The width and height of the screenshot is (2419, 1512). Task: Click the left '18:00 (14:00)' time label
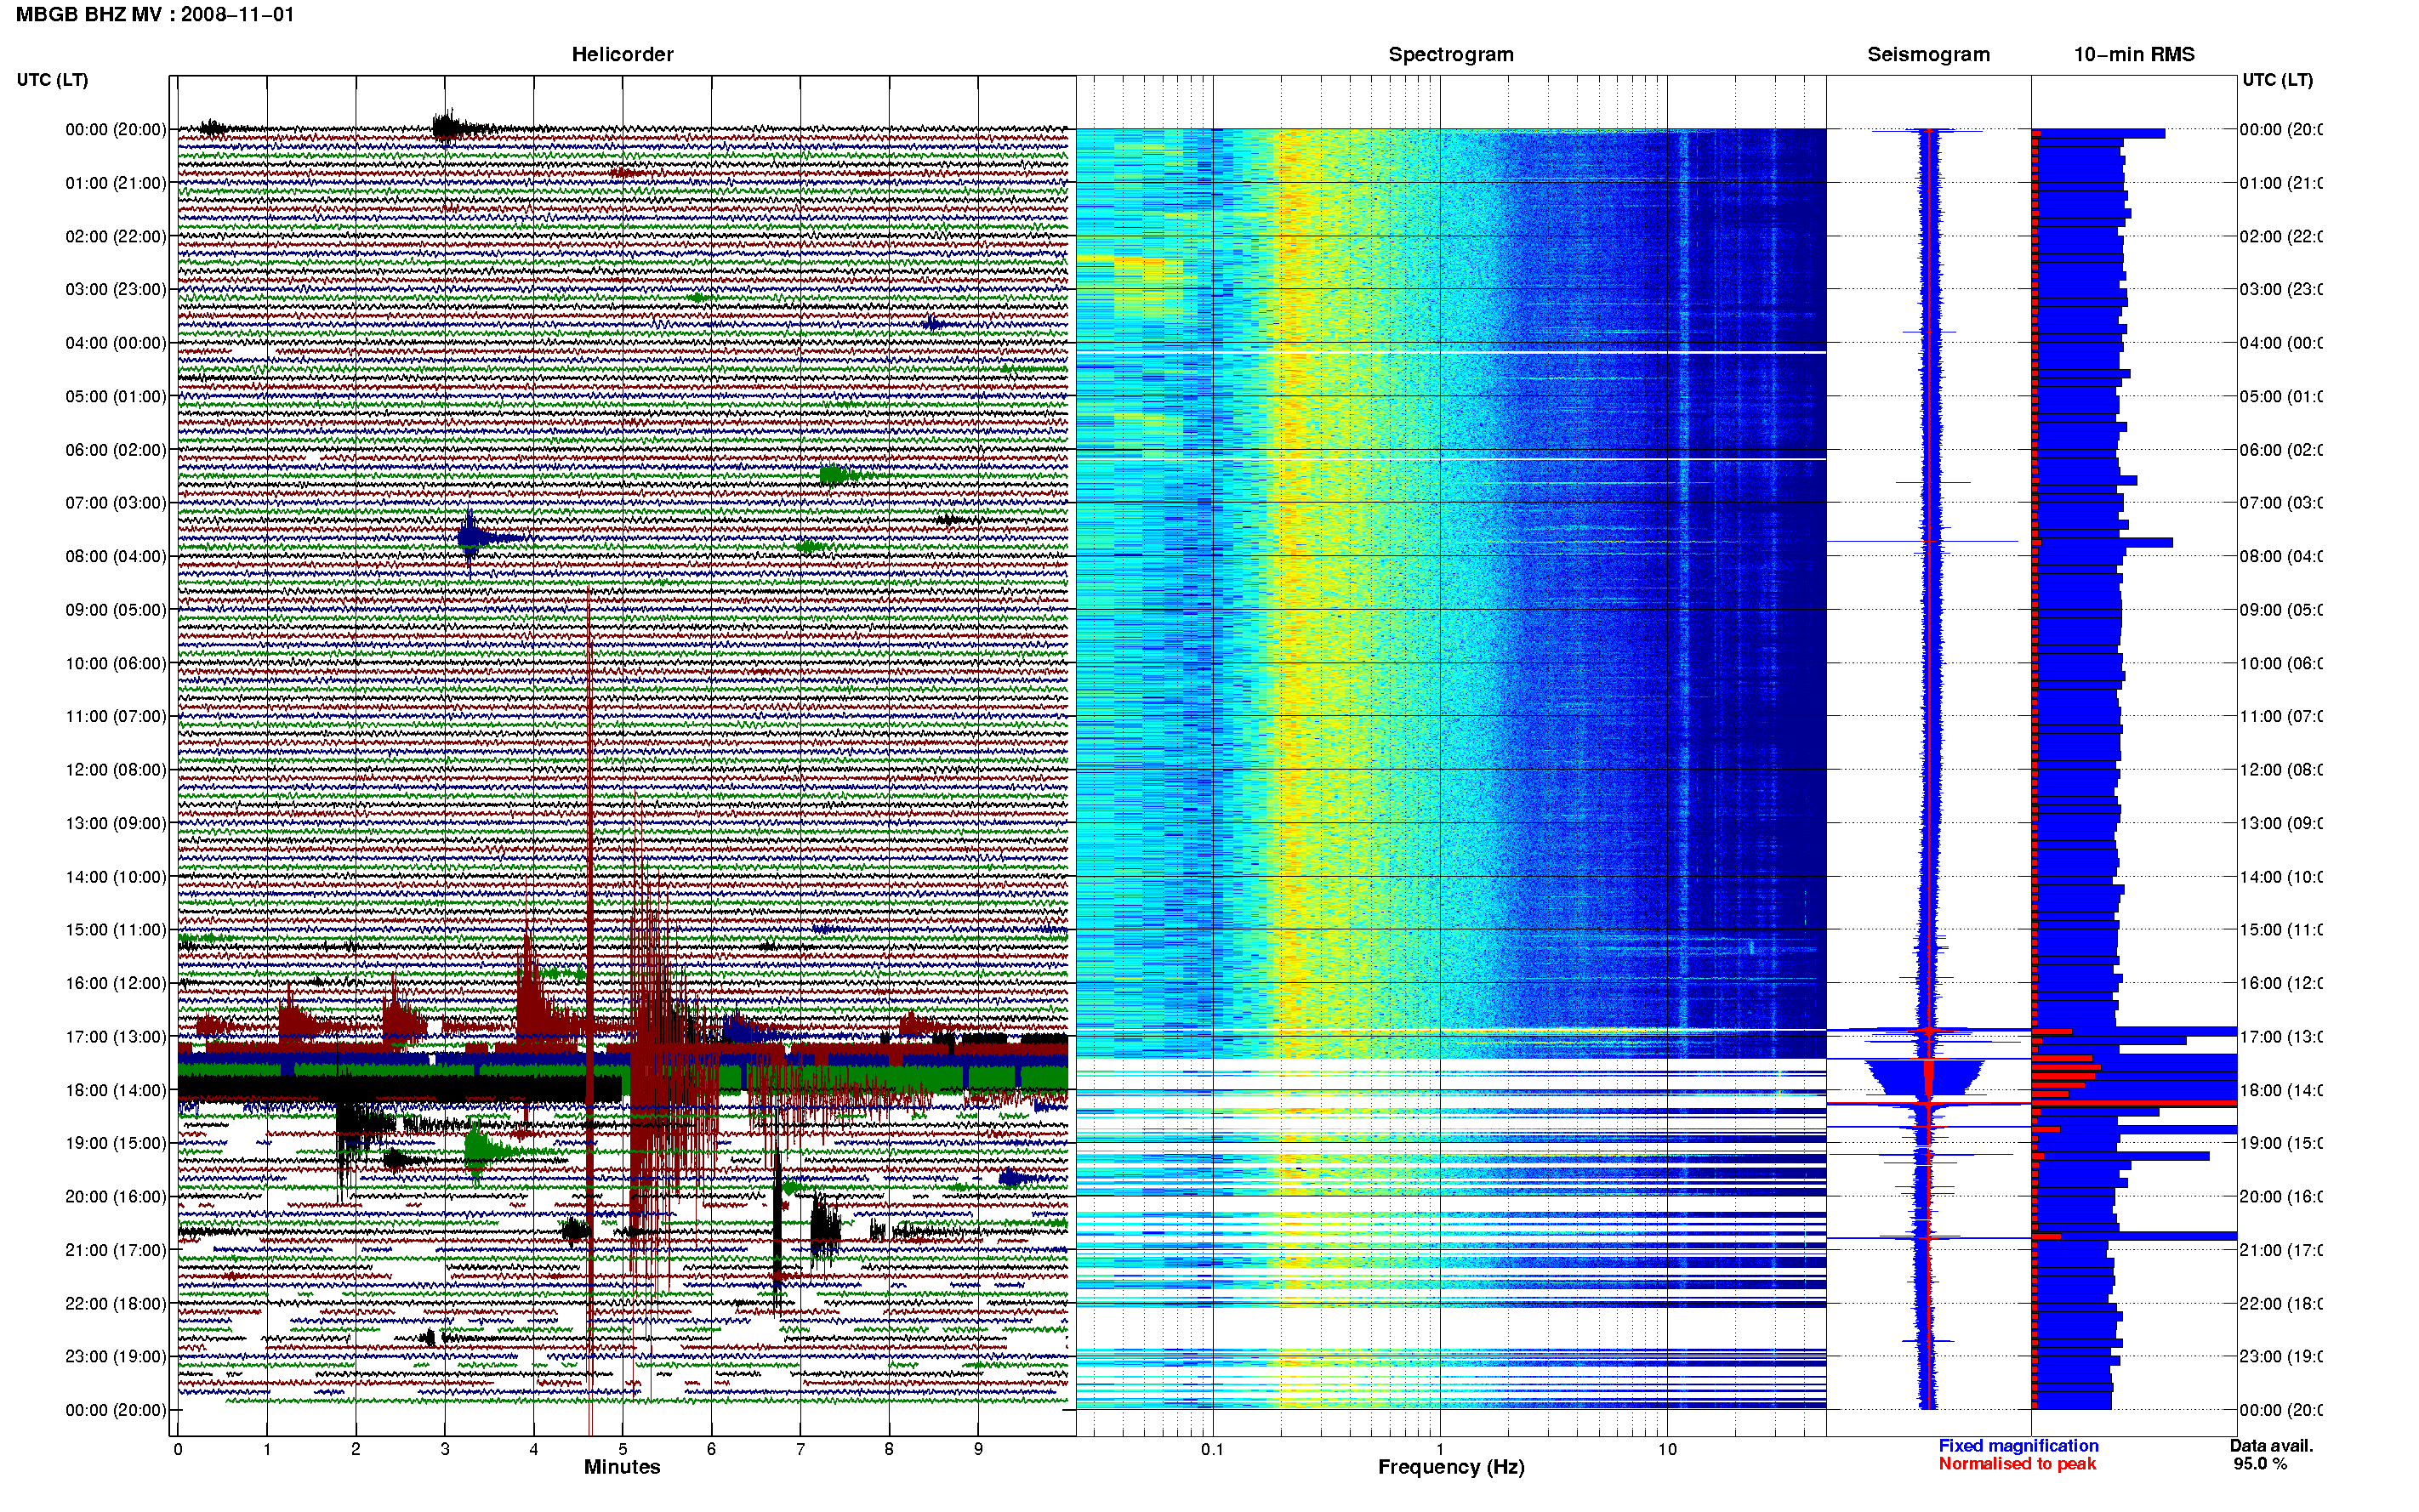(116, 1091)
